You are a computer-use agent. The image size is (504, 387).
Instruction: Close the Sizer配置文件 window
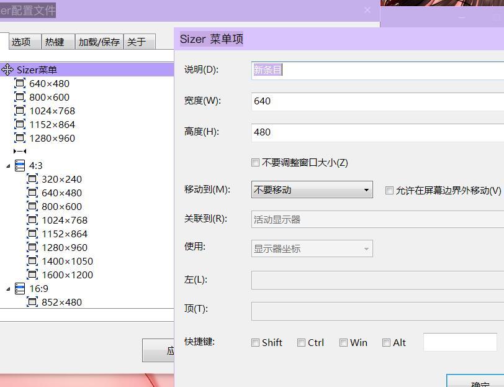367,11
